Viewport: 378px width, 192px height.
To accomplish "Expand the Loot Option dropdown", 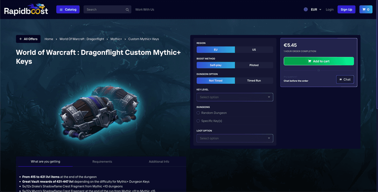I will [235, 138].
